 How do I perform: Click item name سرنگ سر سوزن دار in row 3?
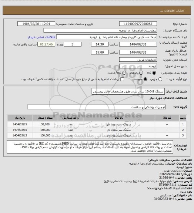click(x=119, y=135)
